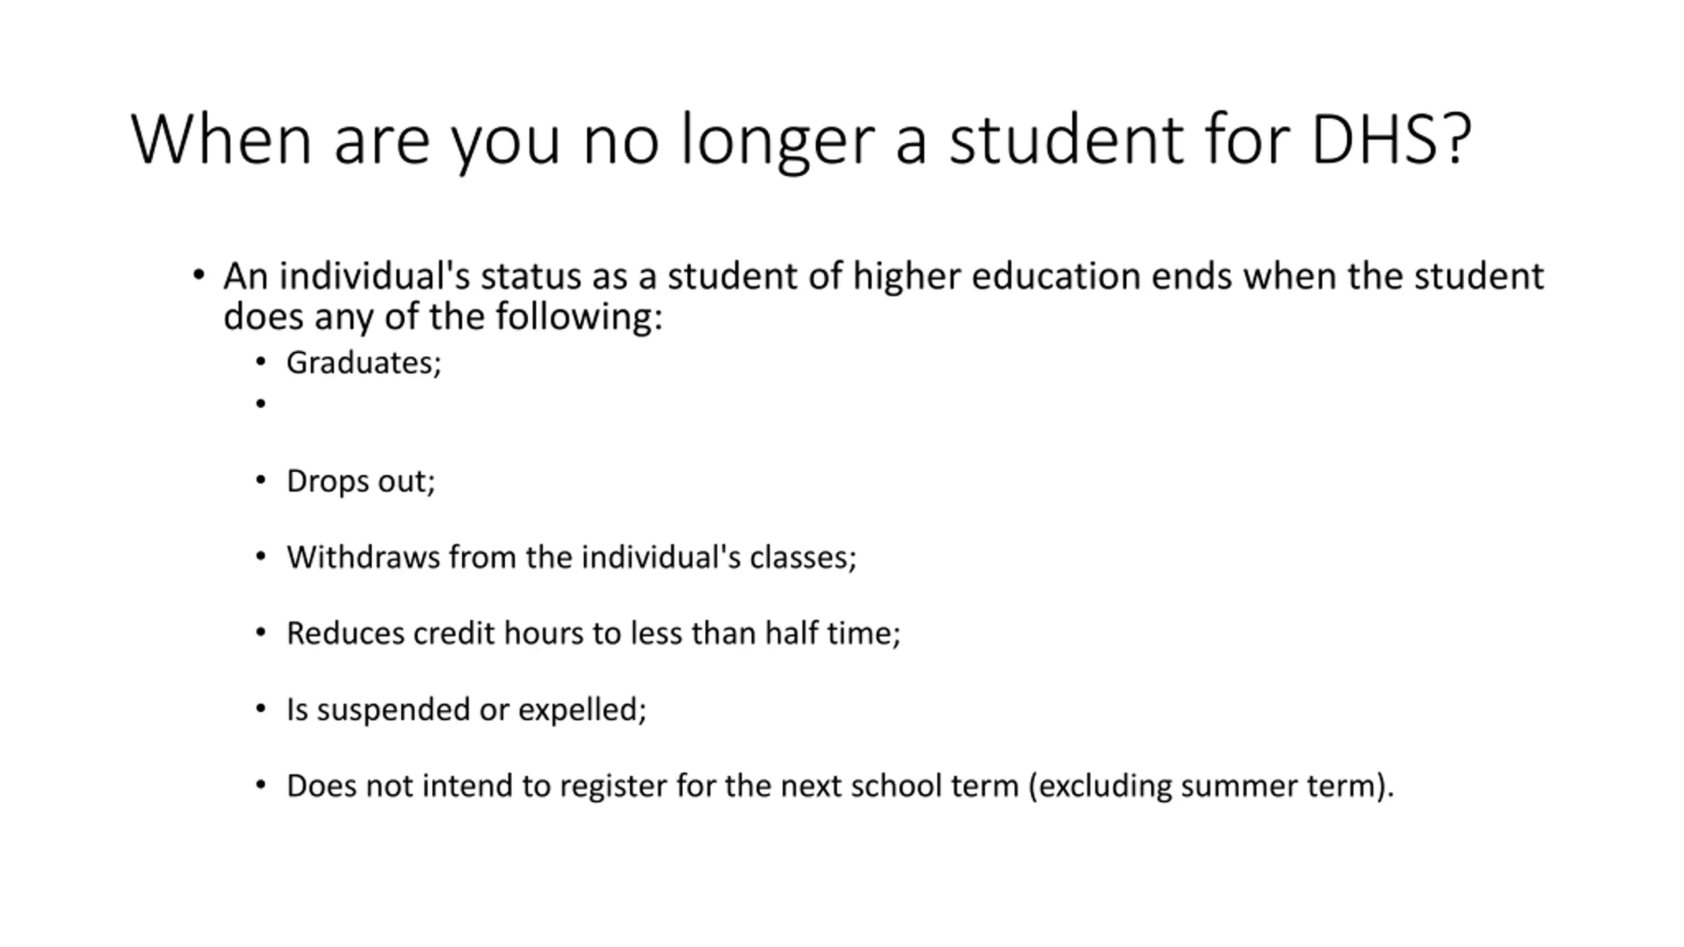This screenshot has height=947, width=1684.
Task: Click the slide title about DHS student status
Action: tap(801, 141)
